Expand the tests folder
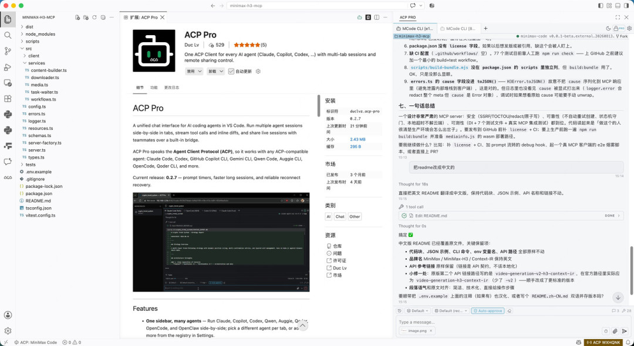This screenshot has width=634, height=346. coord(31,165)
